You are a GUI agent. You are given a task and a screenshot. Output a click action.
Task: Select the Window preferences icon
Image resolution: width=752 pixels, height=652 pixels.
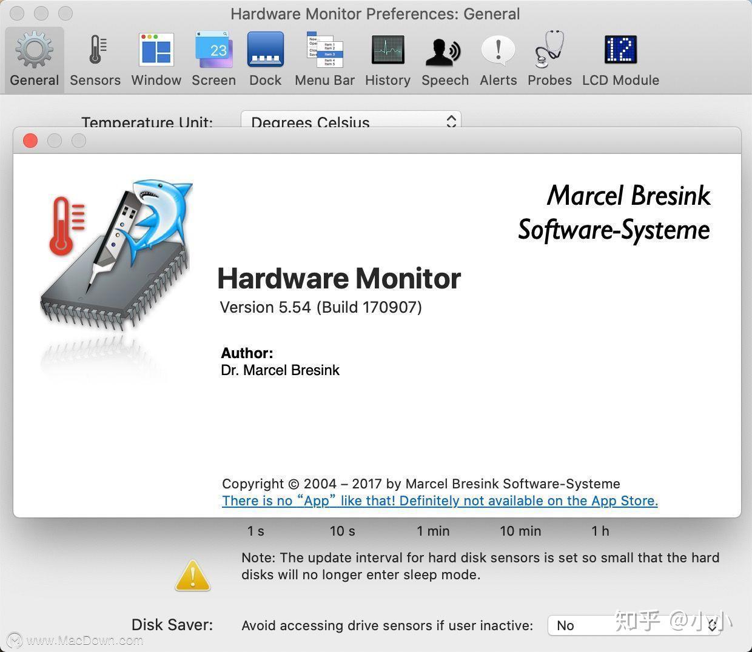156,58
